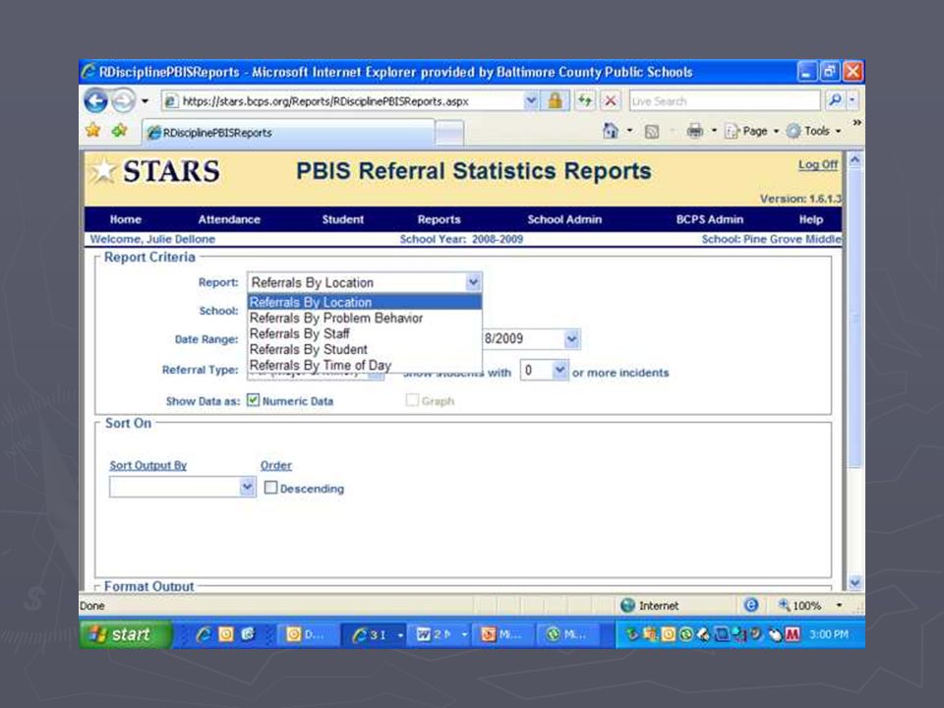Open the address bar URL history dropdown
Screen dimensions: 944x708
[x=530, y=100]
